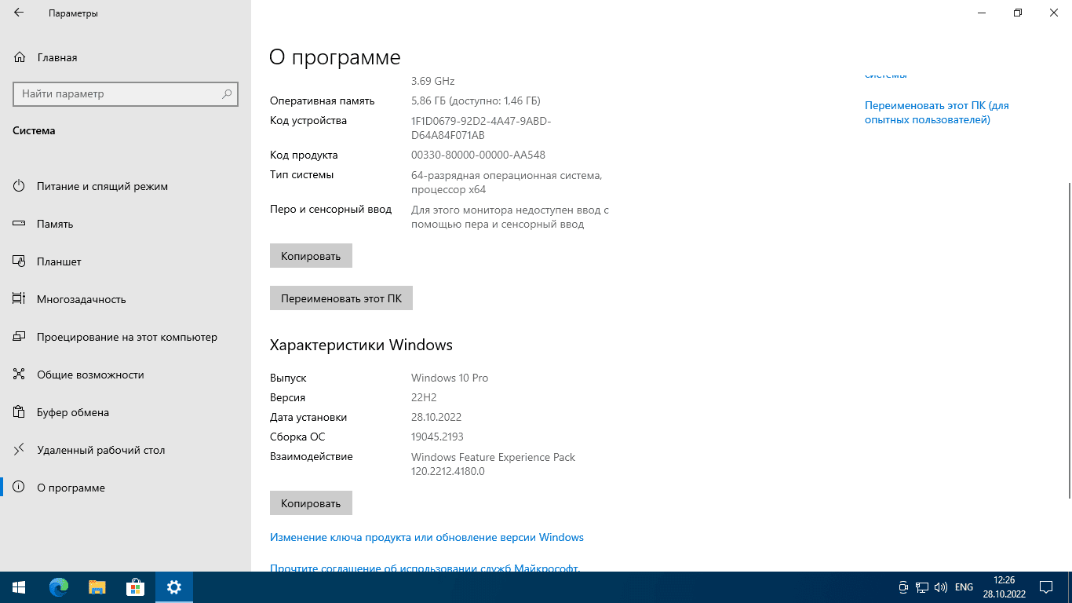This screenshot has width=1072, height=603.
Task: Switch input language ENG
Action: pyautogui.click(x=964, y=587)
